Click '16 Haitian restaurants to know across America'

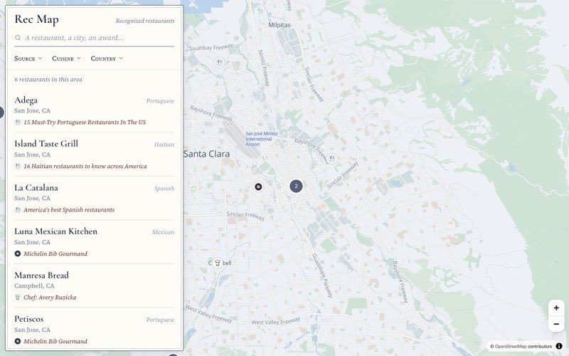click(x=85, y=167)
